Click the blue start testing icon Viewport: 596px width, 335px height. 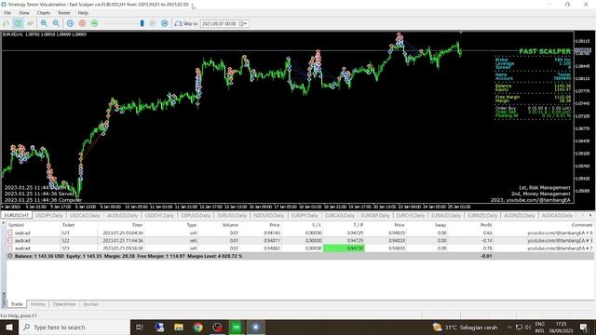[x=71, y=23]
